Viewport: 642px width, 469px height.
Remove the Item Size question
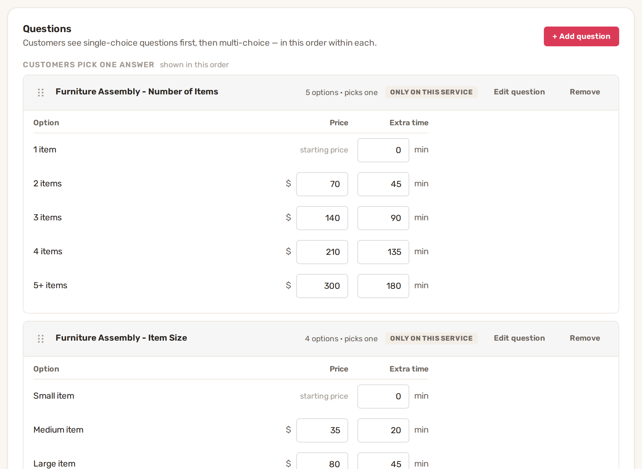tap(585, 338)
